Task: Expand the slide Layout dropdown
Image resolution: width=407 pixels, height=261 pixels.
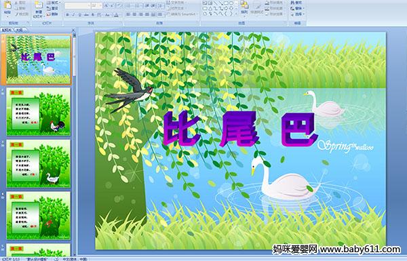Action: [x=54, y=3]
